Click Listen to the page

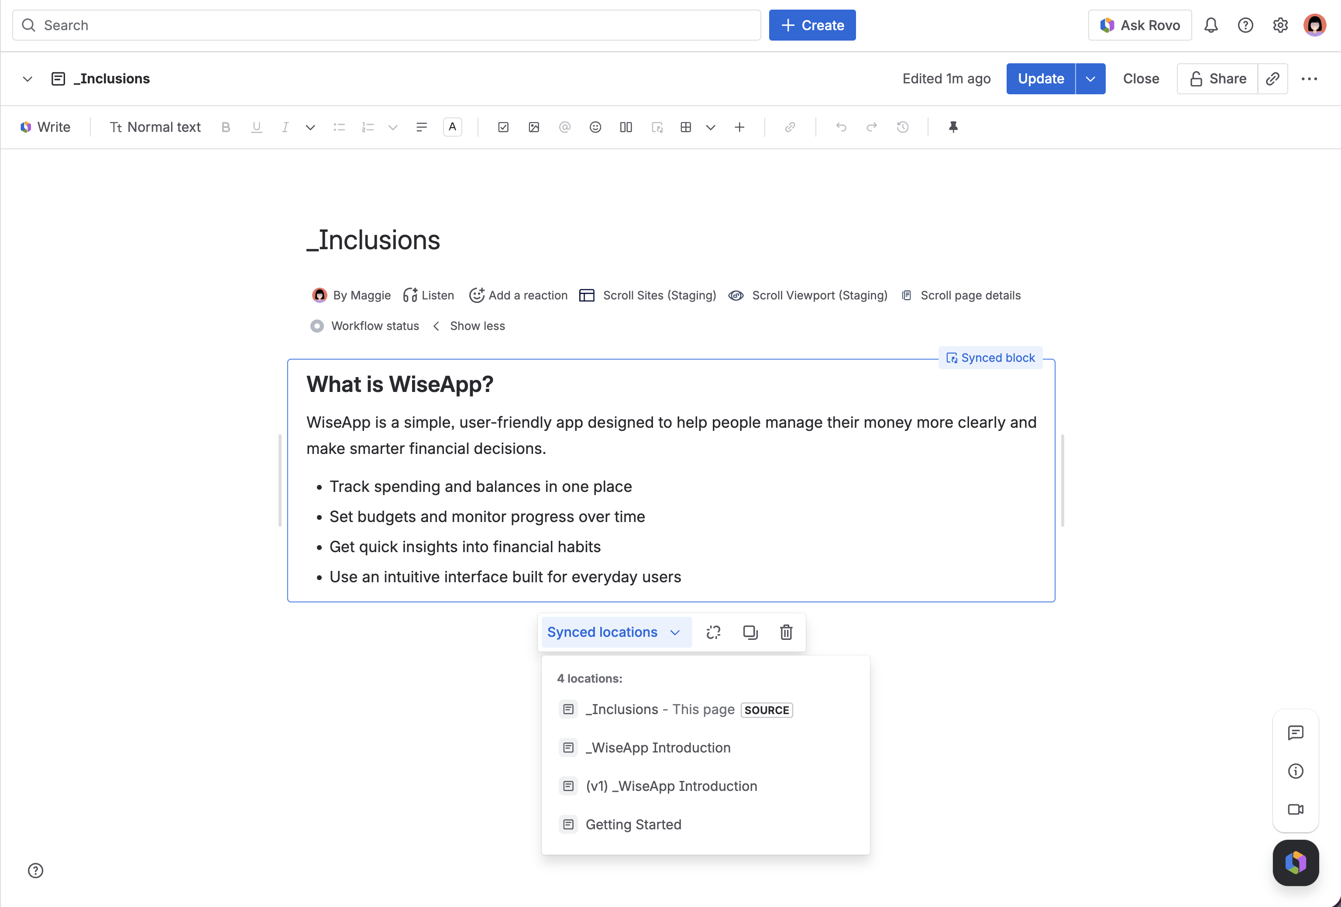[x=429, y=295]
